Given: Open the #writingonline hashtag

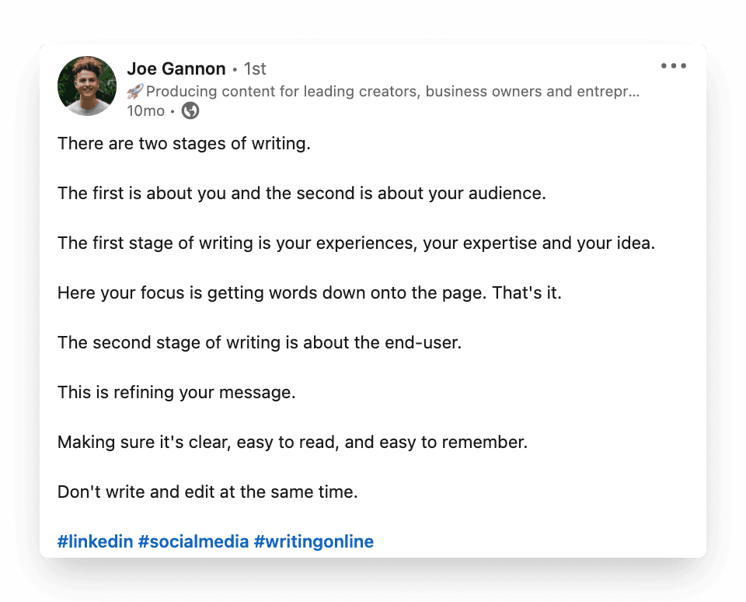Looking at the screenshot, I should pos(314,541).
